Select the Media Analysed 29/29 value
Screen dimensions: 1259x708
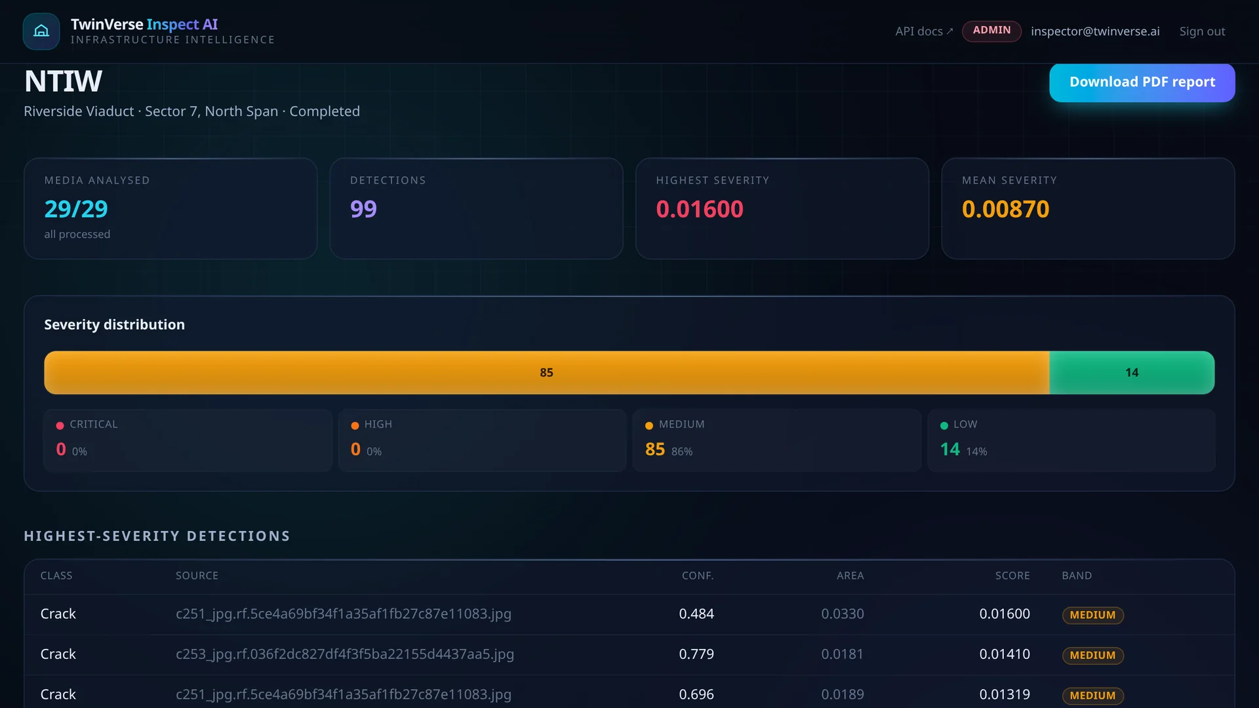coord(76,209)
